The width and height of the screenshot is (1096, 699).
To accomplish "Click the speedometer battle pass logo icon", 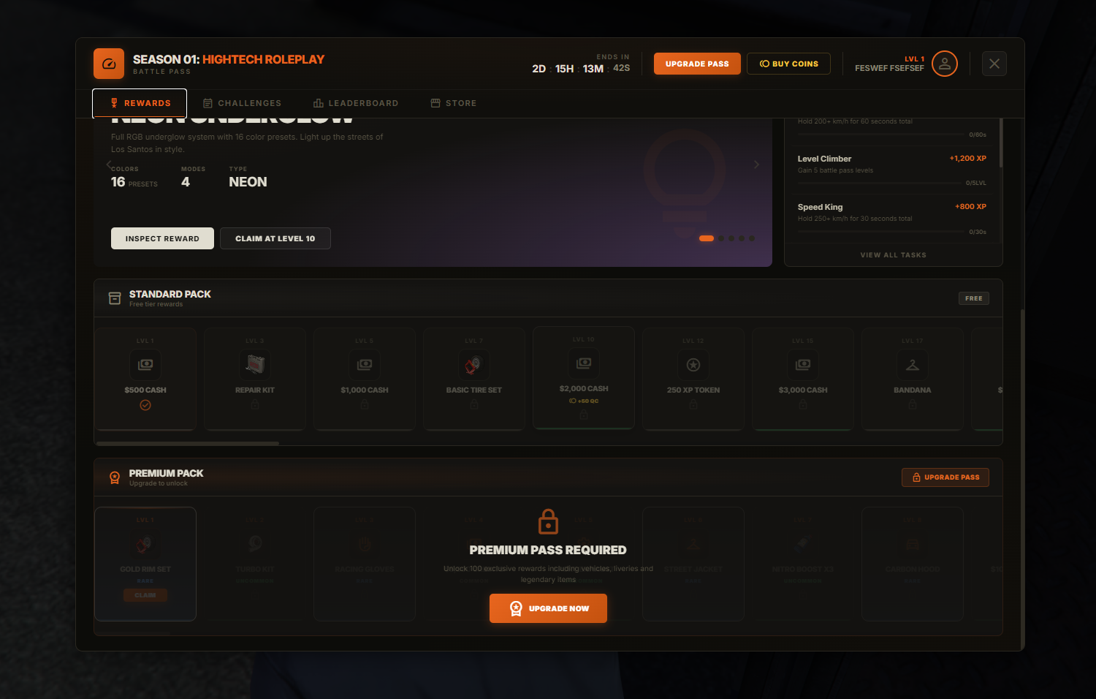I will (x=109, y=64).
